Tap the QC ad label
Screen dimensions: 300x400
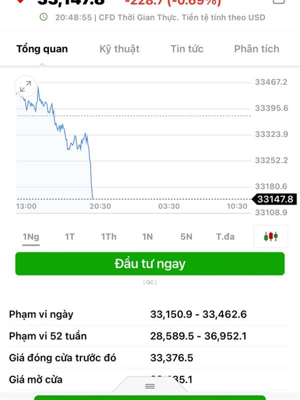click(150, 282)
